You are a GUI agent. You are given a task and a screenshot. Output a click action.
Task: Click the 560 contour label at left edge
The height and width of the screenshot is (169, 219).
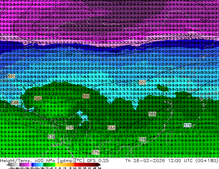11,76
